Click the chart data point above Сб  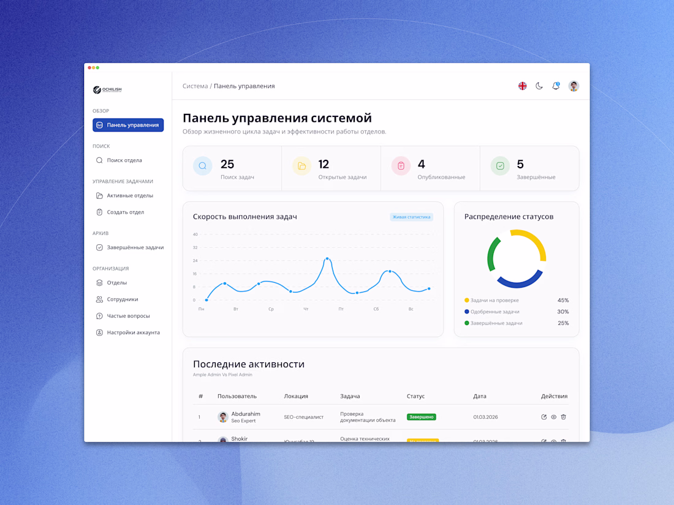tap(390, 271)
